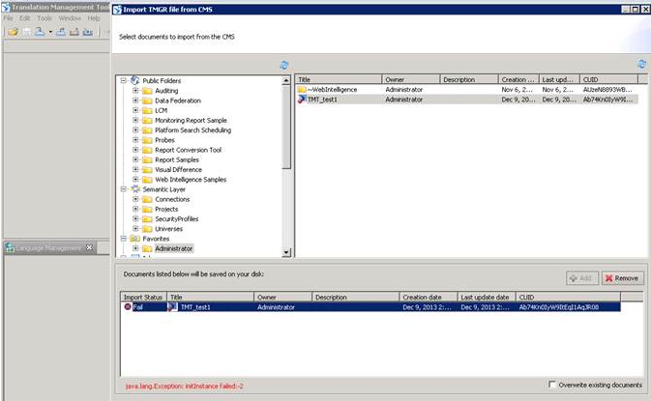
Task: Collapse the Favorites tree node
Action: [123, 239]
